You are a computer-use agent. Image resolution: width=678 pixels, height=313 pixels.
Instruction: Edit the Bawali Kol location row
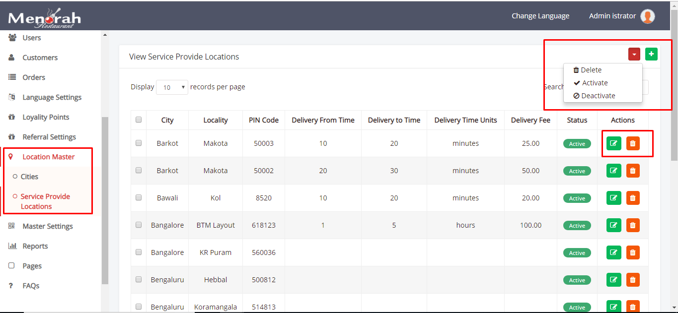[x=614, y=198]
